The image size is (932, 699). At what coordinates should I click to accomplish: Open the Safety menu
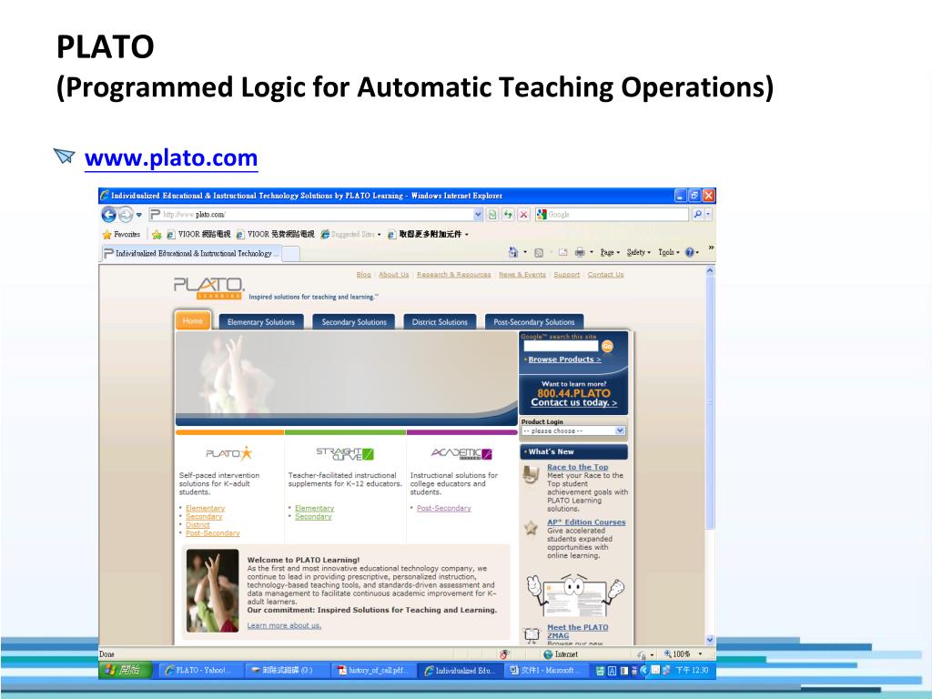[638, 253]
